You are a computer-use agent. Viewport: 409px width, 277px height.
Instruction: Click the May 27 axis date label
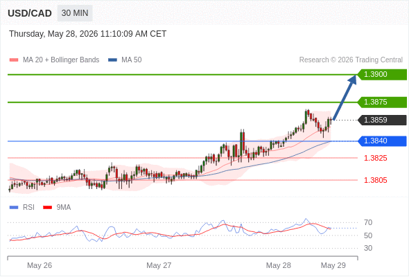[x=159, y=265]
